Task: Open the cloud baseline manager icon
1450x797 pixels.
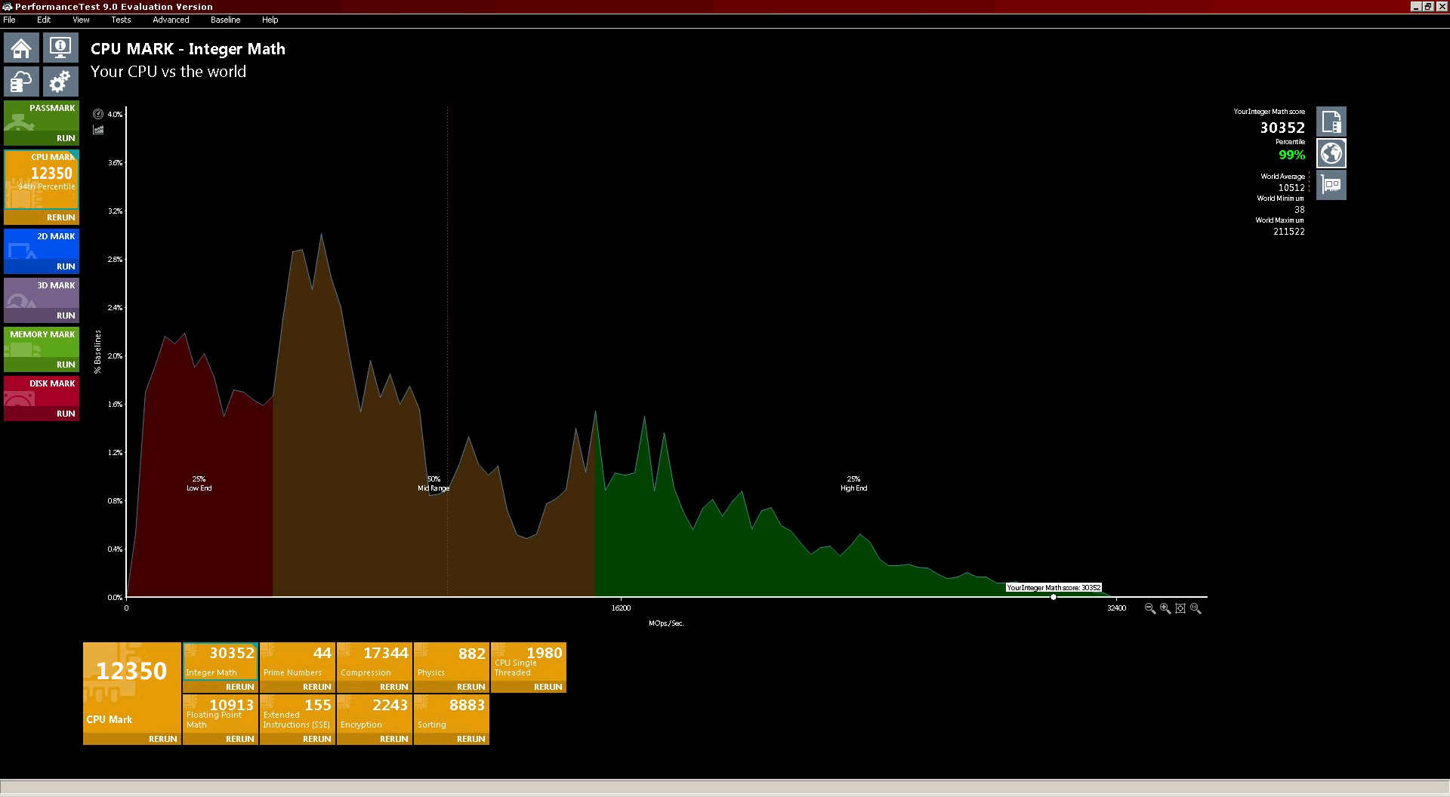Action: pos(21,82)
